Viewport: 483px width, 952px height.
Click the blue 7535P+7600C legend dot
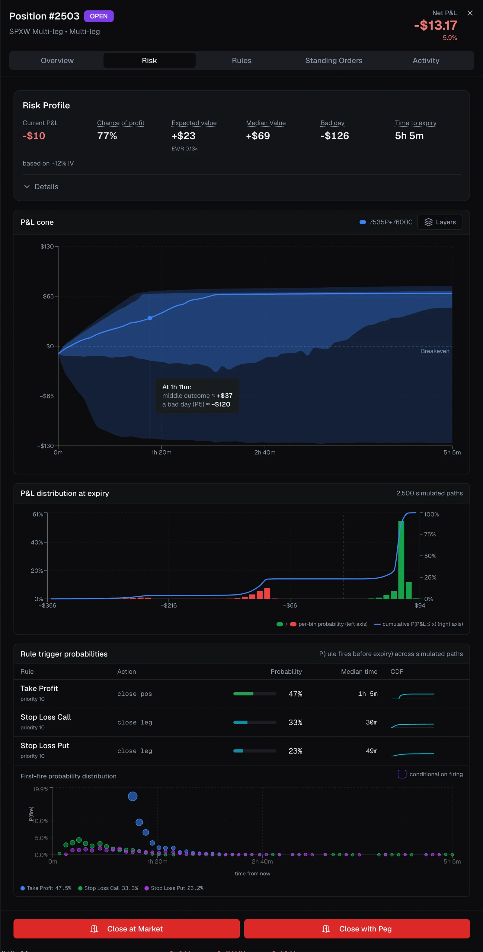pyautogui.click(x=363, y=222)
